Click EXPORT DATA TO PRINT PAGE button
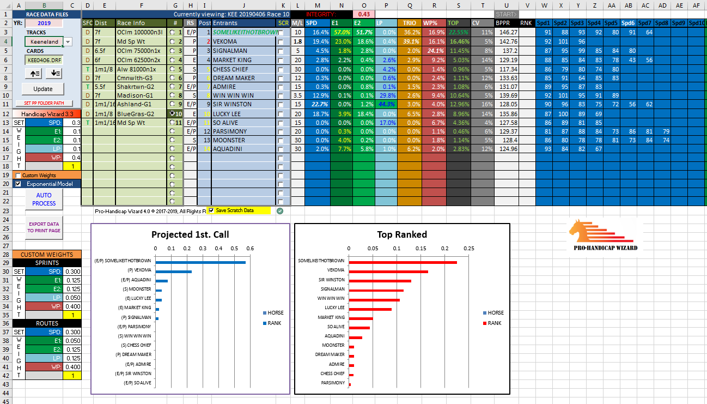 coord(44,227)
